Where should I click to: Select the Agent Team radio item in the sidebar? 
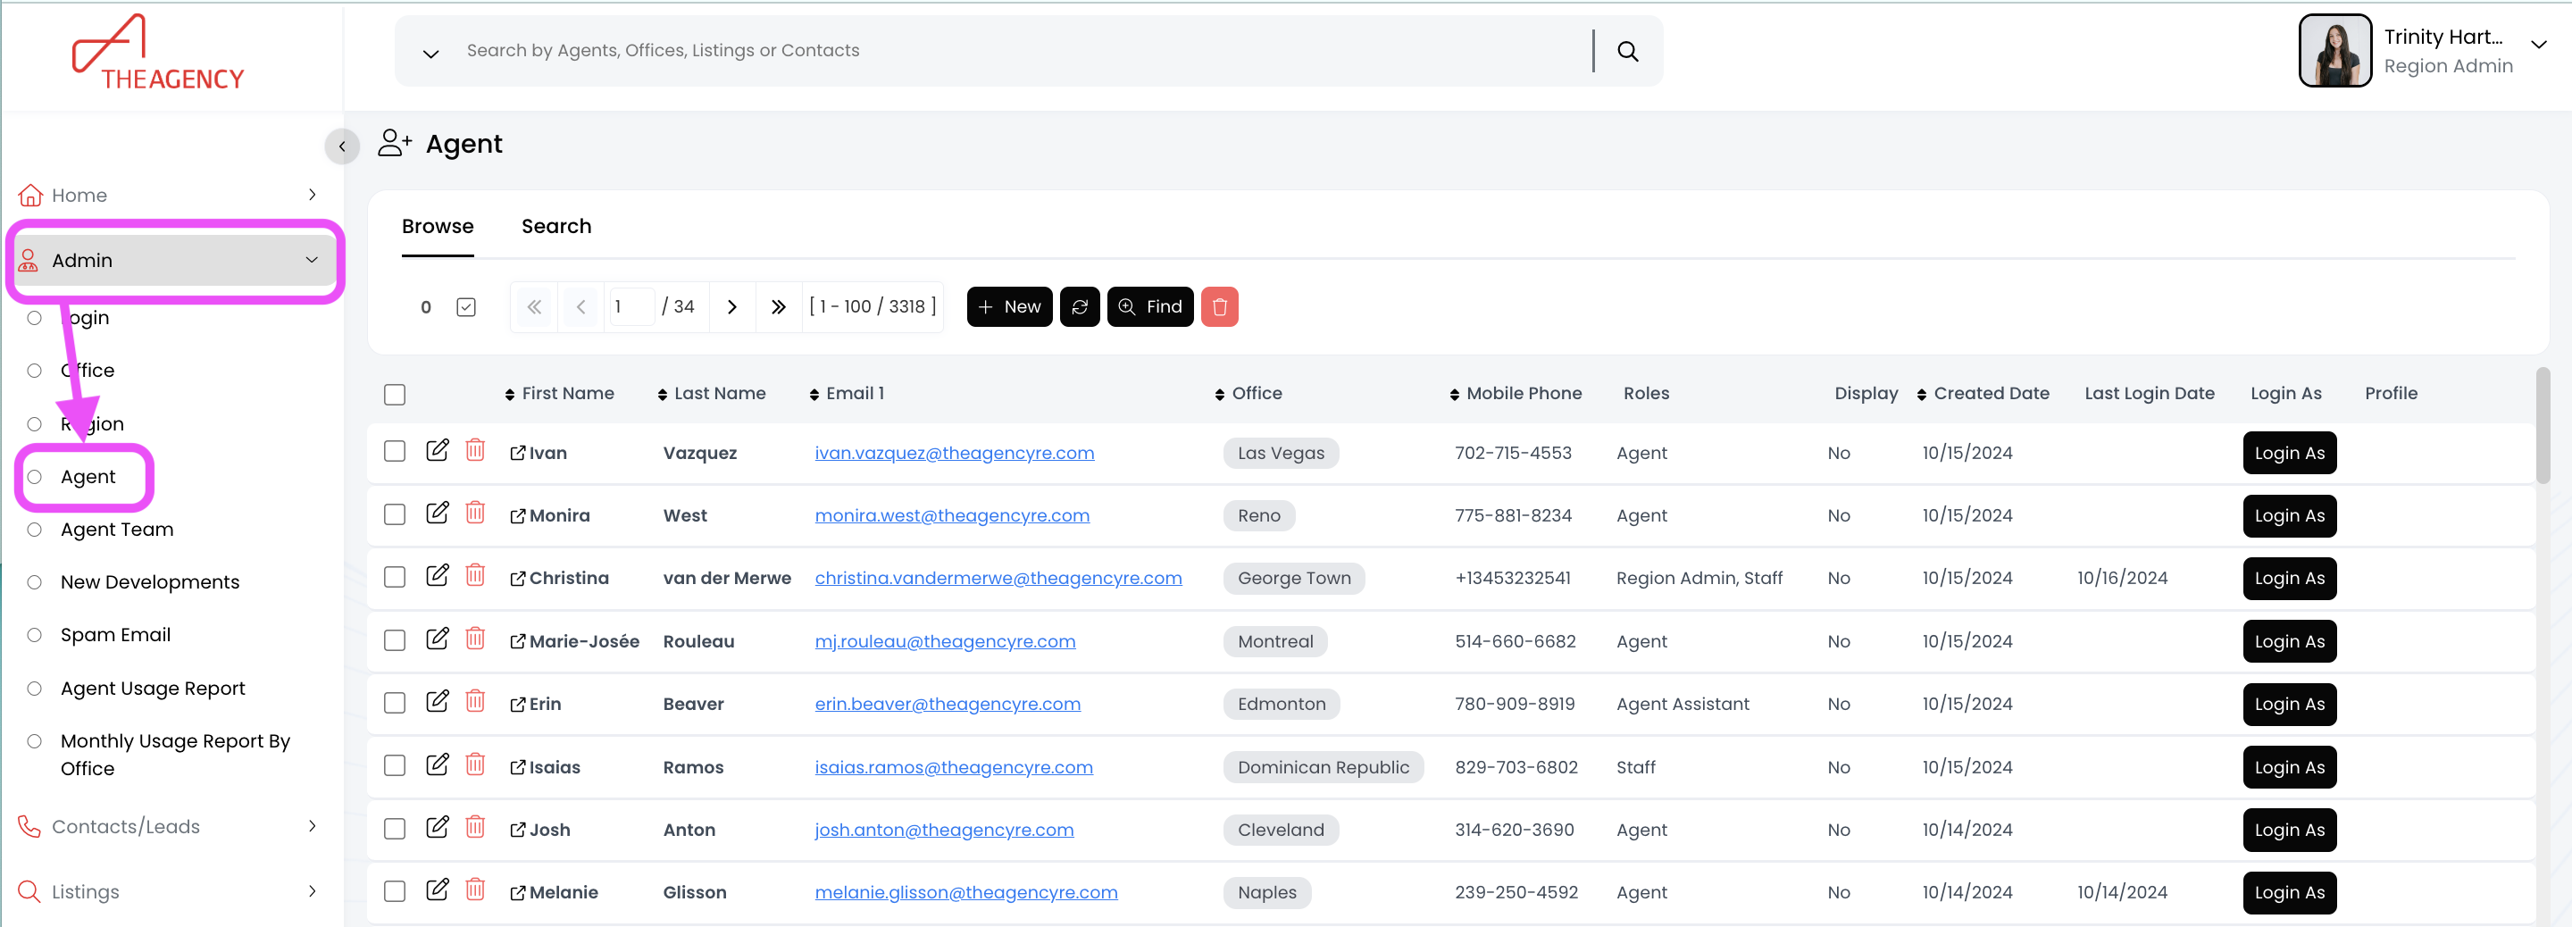(35, 530)
